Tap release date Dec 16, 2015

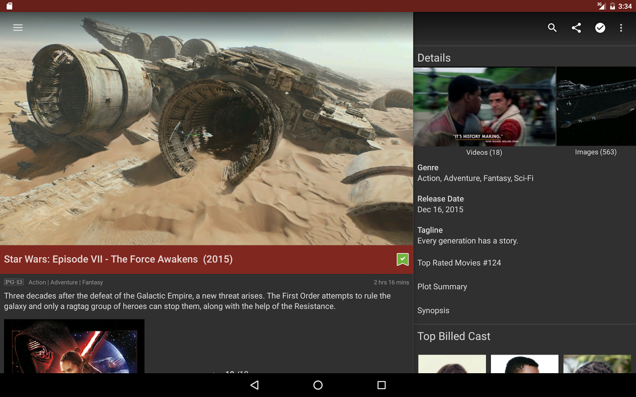click(440, 210)
